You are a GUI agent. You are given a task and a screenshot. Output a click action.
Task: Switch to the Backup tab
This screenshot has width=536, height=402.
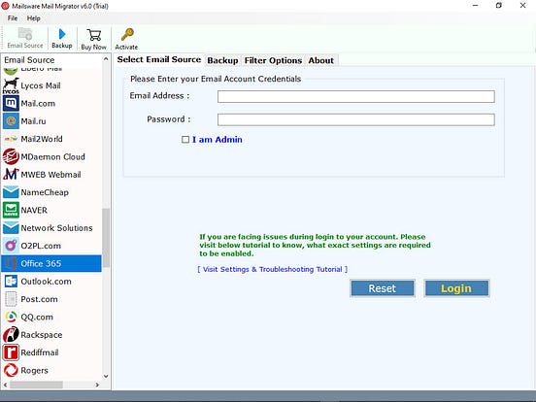click(x=222, y=60)
